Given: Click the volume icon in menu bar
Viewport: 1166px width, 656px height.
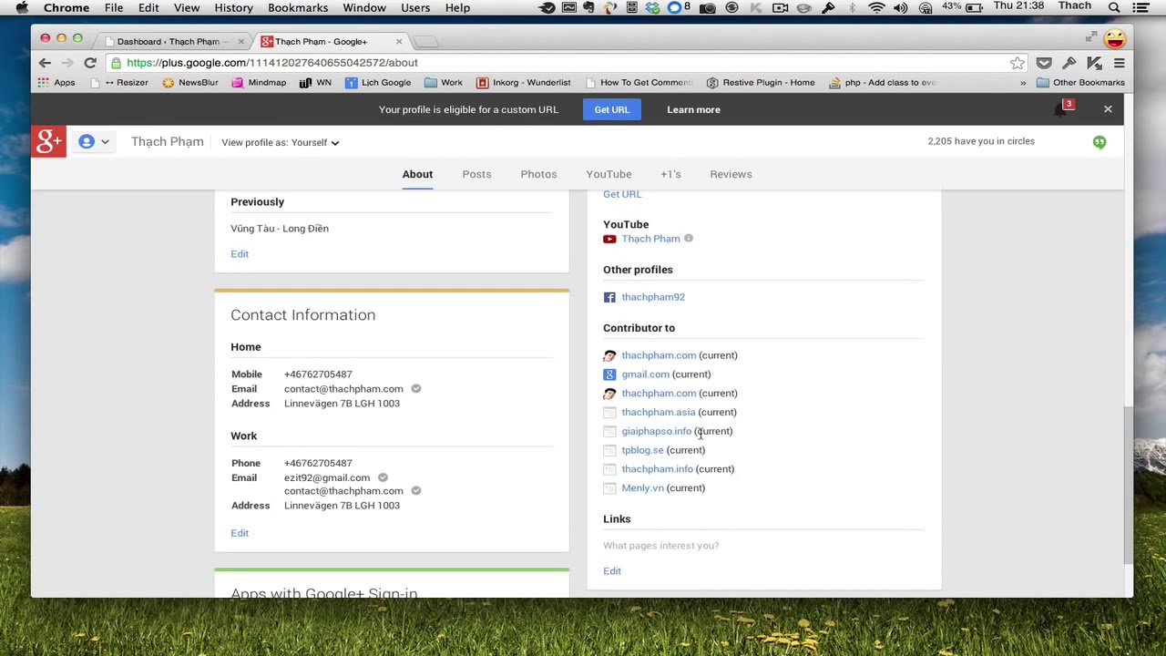Looking at the screenshot, I should (900, 7).
